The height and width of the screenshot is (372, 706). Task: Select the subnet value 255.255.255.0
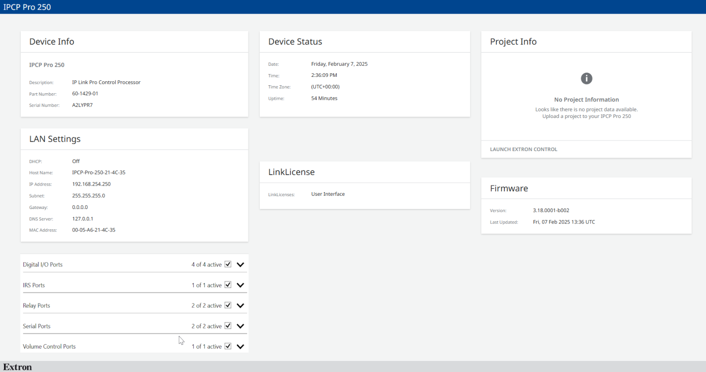[x=89, y=196]
